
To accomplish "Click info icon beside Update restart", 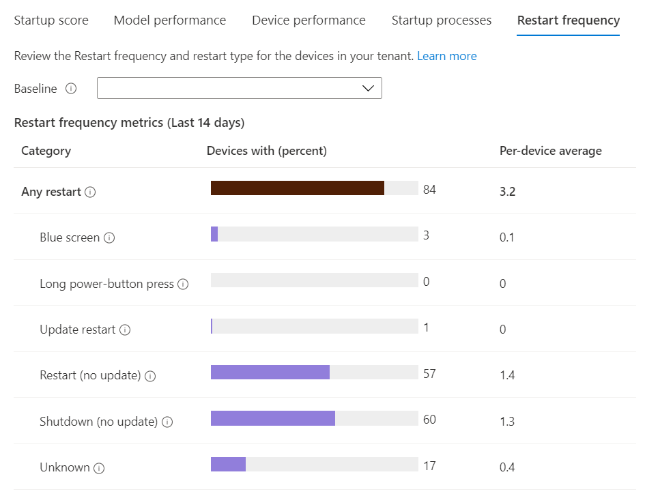I will (125, 330).
